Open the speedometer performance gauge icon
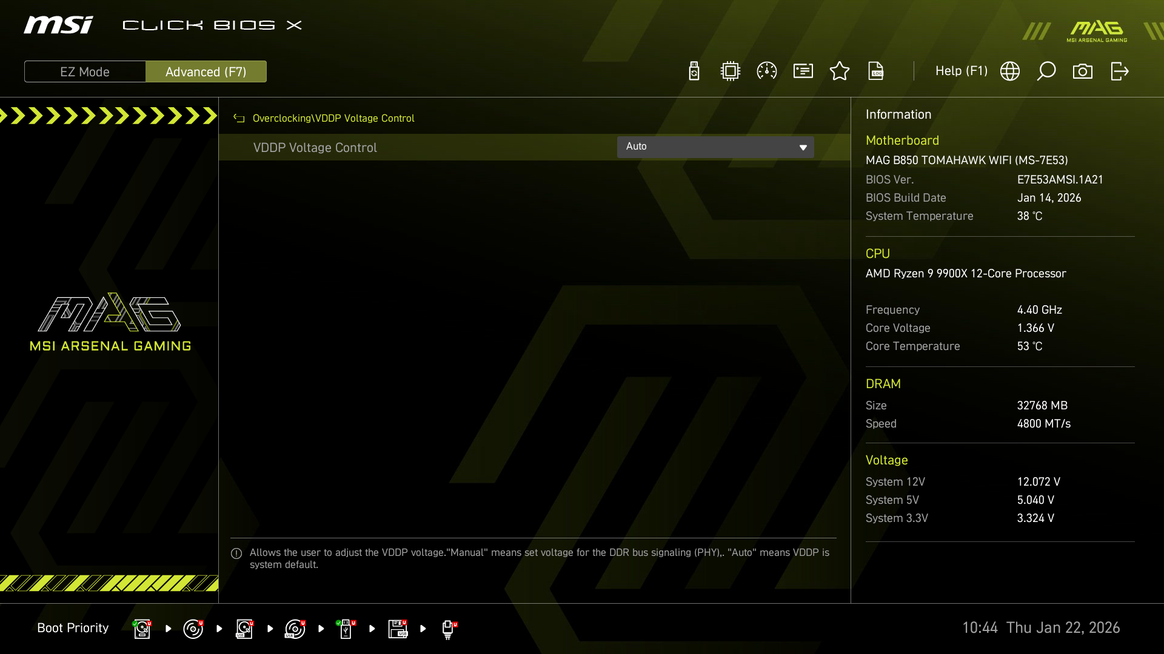Screen dimensions: 1164x654 coord(767,71)
